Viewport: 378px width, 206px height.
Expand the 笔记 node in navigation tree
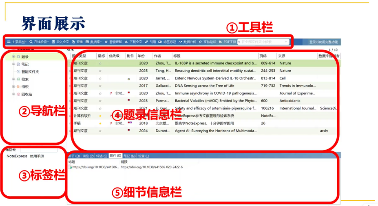coord(13,64)
